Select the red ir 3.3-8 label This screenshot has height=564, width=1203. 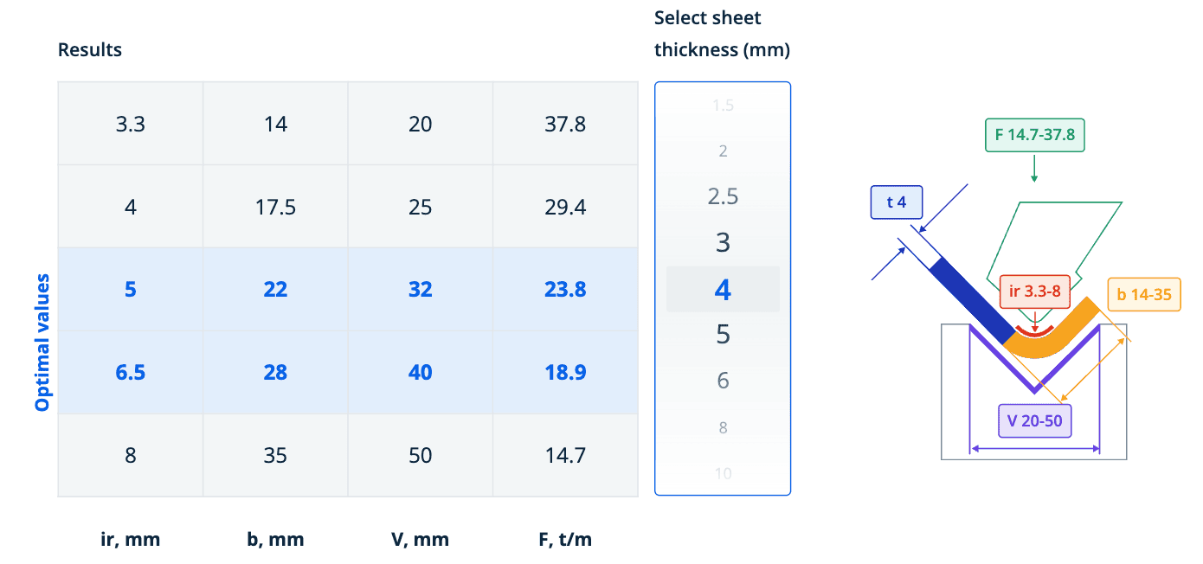[x=1035, y=292]
